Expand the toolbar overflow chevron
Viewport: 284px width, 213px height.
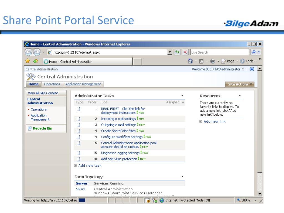260,59
